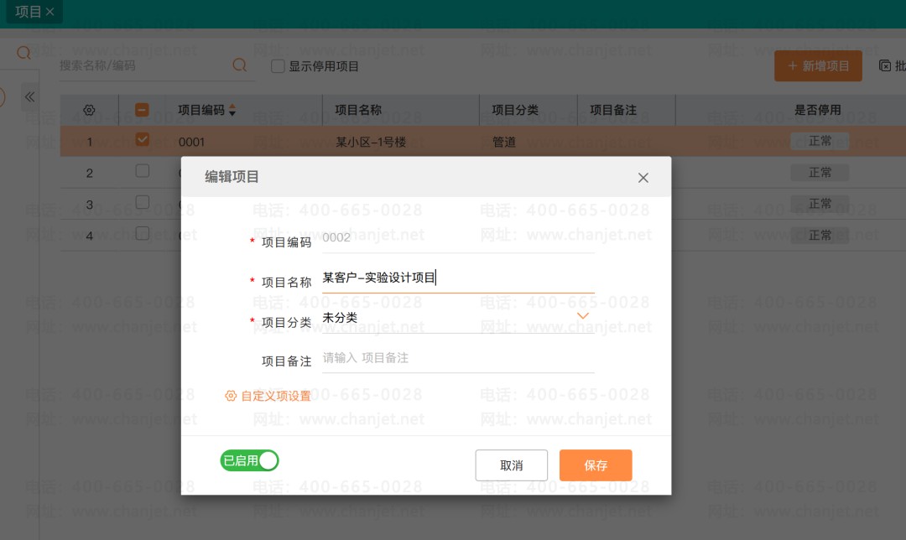Image resolution: width=906 pixels, height=540 pixels.
Task: Uncheck the row 1 checkbox for 0001
Action: tap(142, 140)
